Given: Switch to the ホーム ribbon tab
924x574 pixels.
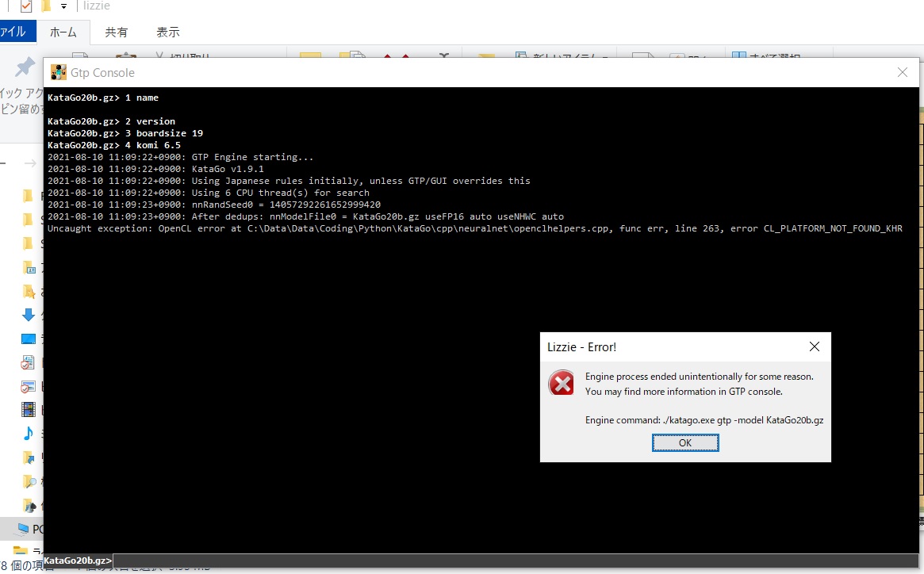Looking at the screenshot, I should 63,33.
